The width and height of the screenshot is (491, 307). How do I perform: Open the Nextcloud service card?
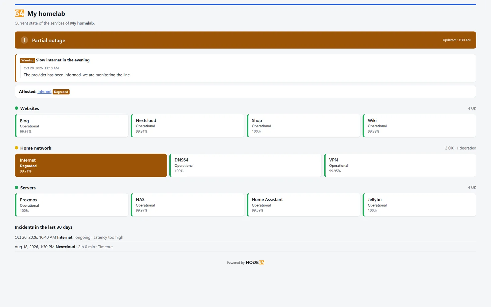click(x=188, y=126)
